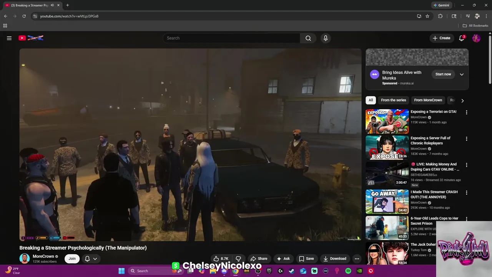The image size is (492, 277).
Task: Click the video player to pause
Action: click(190, 145)
